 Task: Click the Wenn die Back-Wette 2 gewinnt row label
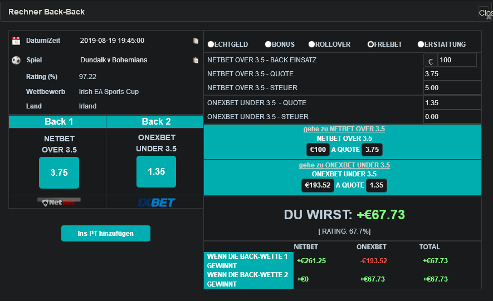pyautogui.click(x=247, y=279)
